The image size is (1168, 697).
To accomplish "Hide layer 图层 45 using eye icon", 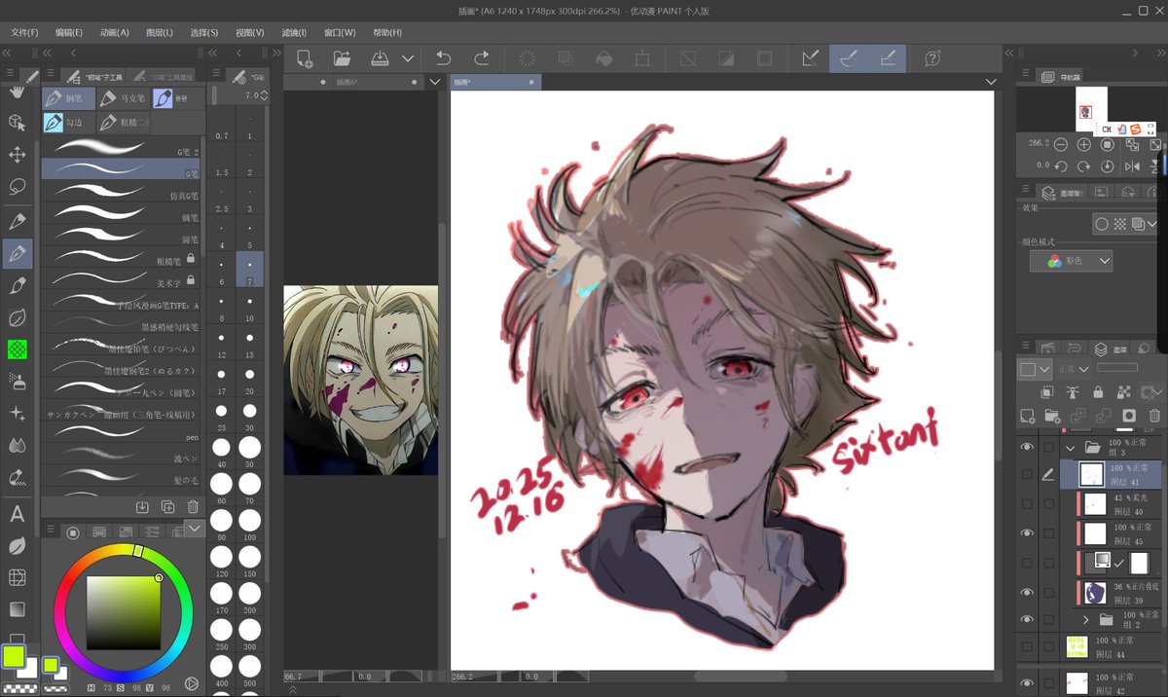I will (1027, 533).
